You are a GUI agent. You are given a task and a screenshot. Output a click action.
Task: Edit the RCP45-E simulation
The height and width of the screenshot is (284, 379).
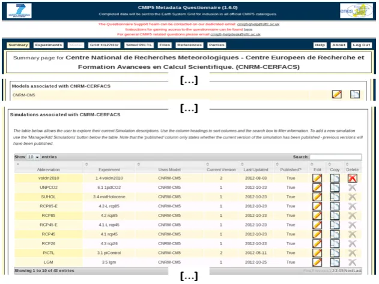click(x=317, y=225)
